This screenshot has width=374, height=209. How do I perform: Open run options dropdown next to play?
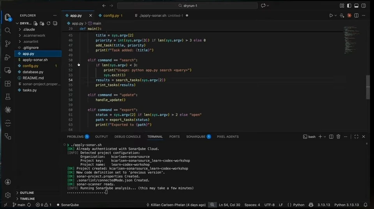point(335,16)
